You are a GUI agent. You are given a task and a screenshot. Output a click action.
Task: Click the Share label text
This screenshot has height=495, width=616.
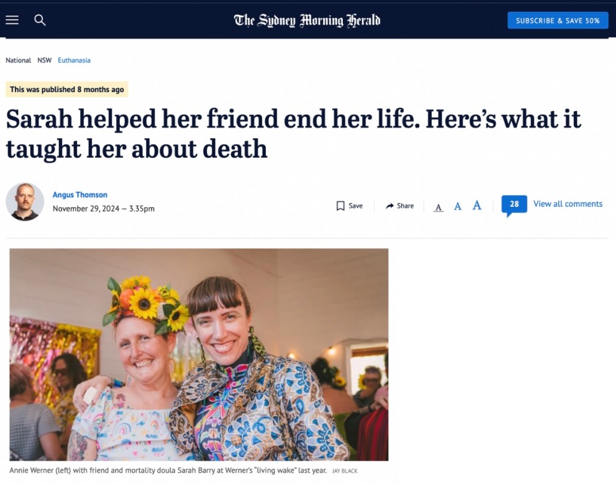[x=405, y=206]
